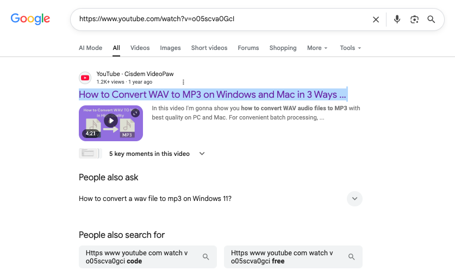
Task: Click search icon on the 'free' suggestion
Action: click(x=351, y=257)
